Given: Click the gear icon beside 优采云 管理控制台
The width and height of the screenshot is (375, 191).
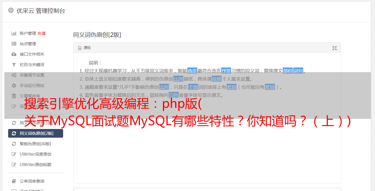Looking at the screenshot, I should point(11,10).
